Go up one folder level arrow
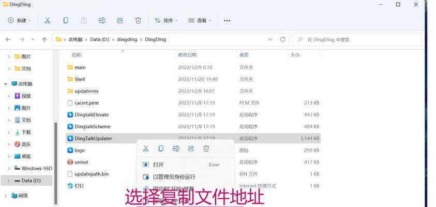Image resolution: width=436 pixels, height=207 pixels. click(44, 40)
